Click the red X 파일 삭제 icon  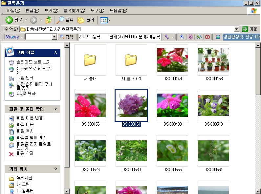(11, 154)
